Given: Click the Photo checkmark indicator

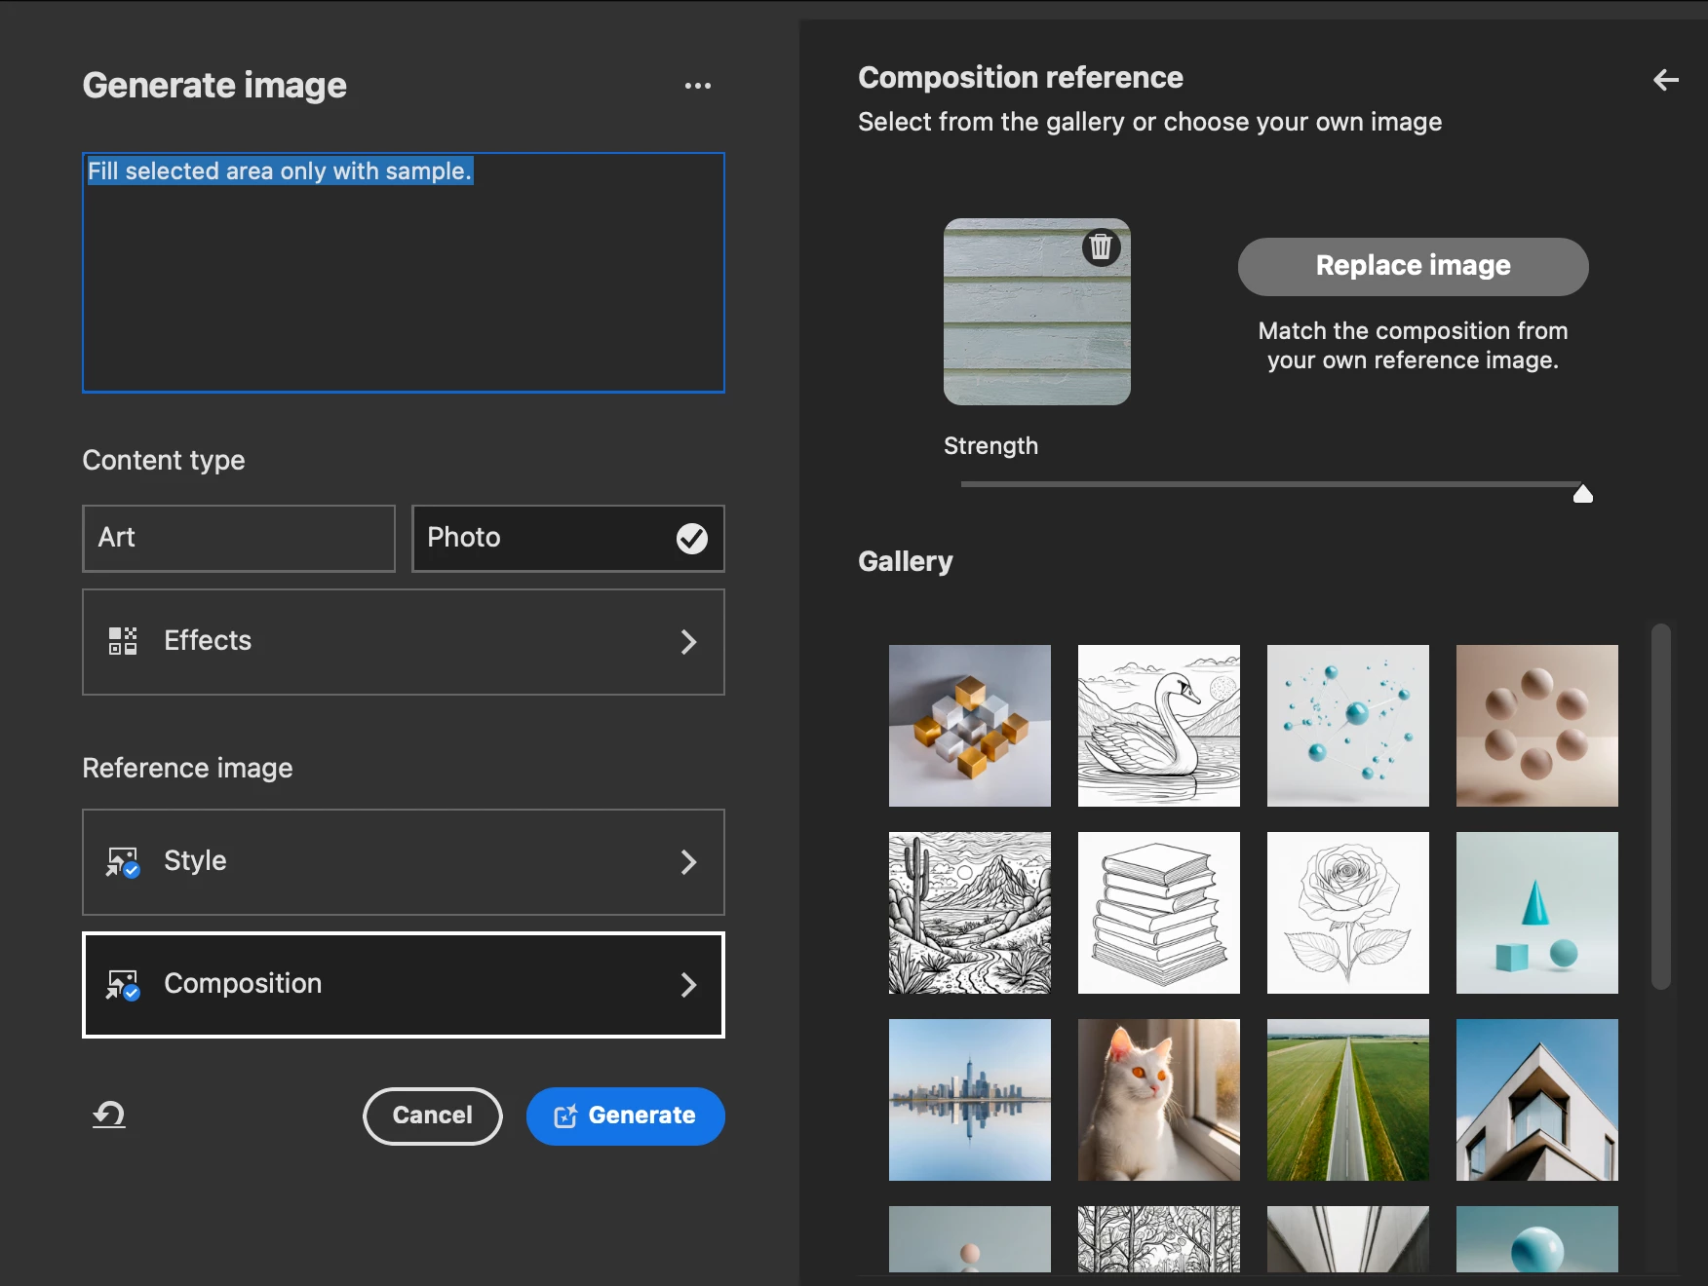Looking at the screenshot, I should (x=692, y=538).
